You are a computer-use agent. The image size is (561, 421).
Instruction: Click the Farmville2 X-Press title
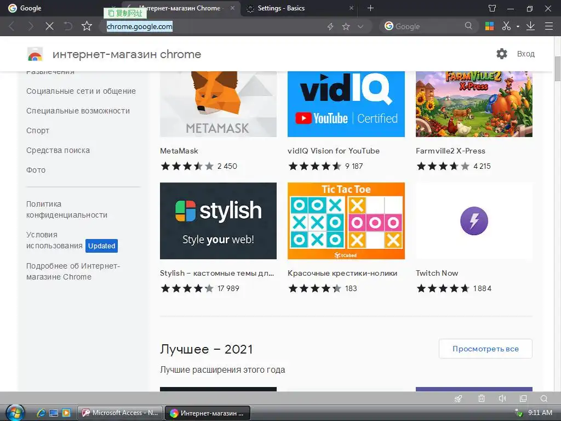coord(450,151)
